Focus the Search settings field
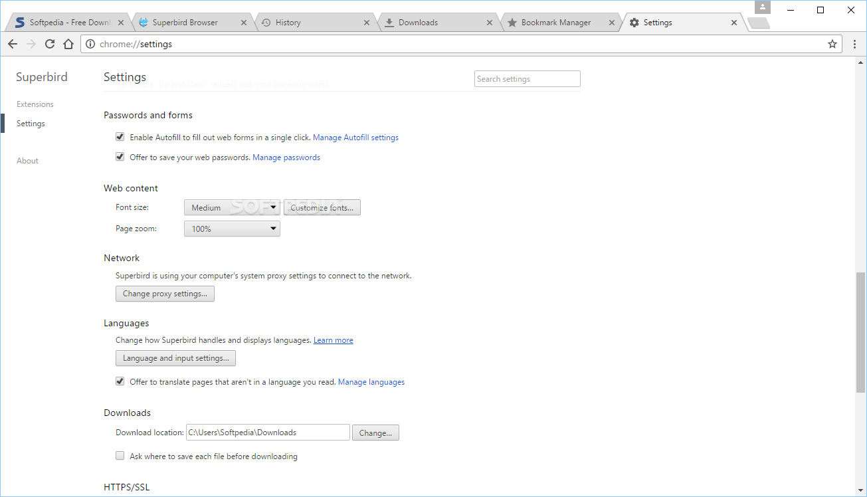The image size is (867, 497). [x=528, y=78]
